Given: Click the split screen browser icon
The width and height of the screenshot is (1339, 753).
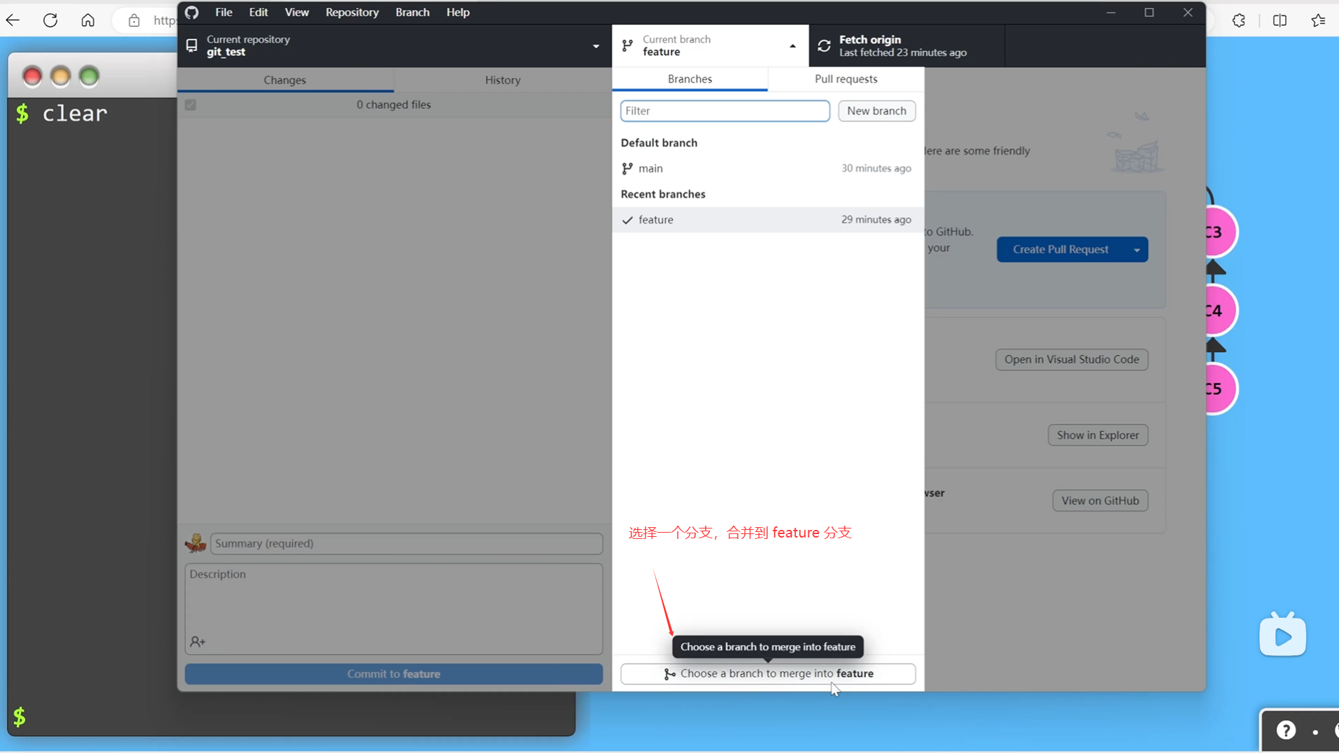Looking at the screenshot, I should tap(1280, 20).
